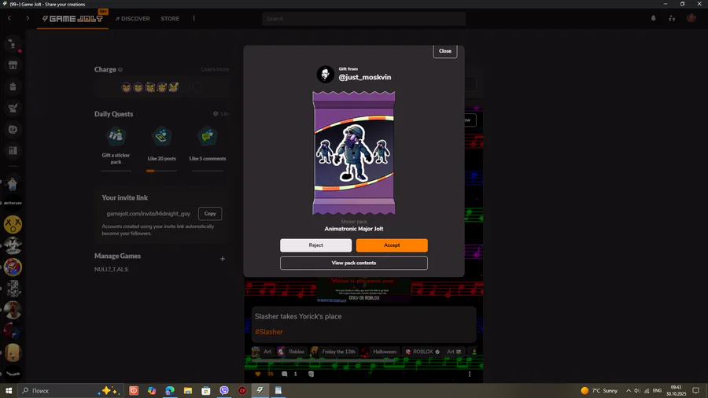Open the @just_moskvin profile link
The image size is (708, 398).
(x=365, y=77)
